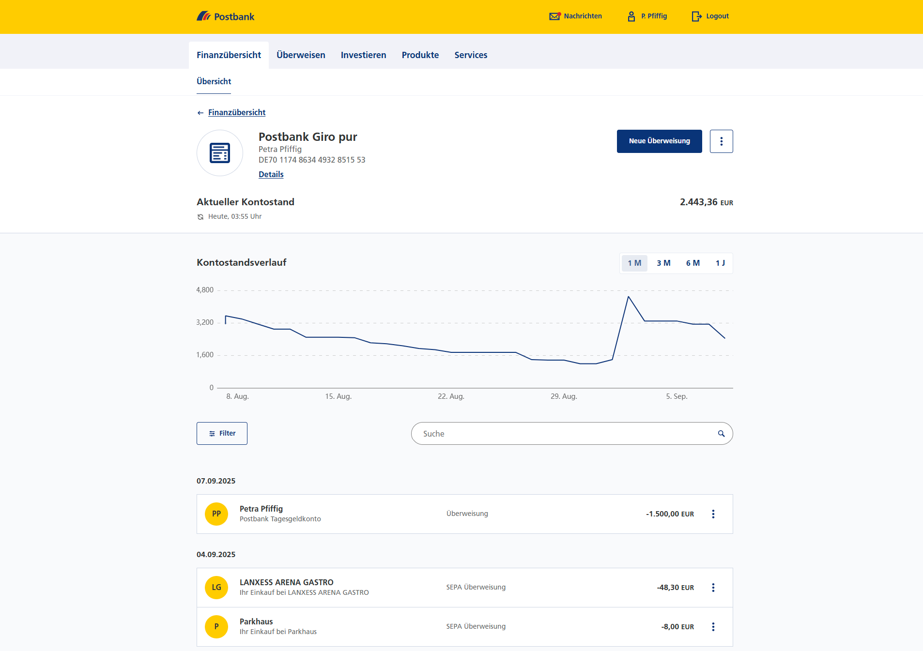Click the refresh icon next to Heute, 03:55 Uhr

200,217
